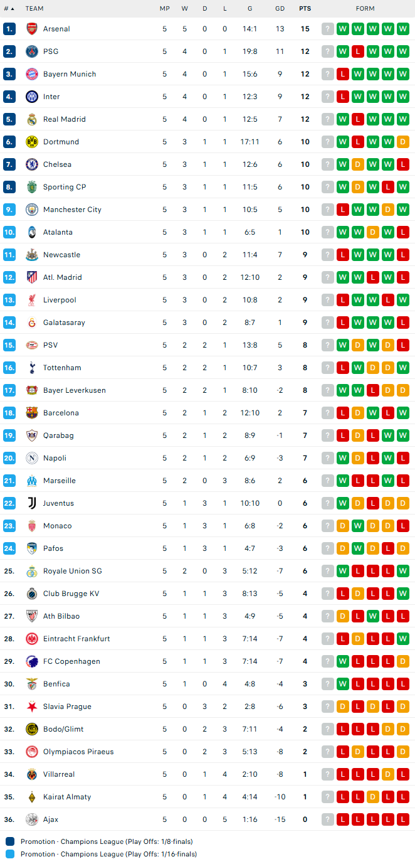Click the PSG team logo
415x864 pixels.
coord(32,51)
